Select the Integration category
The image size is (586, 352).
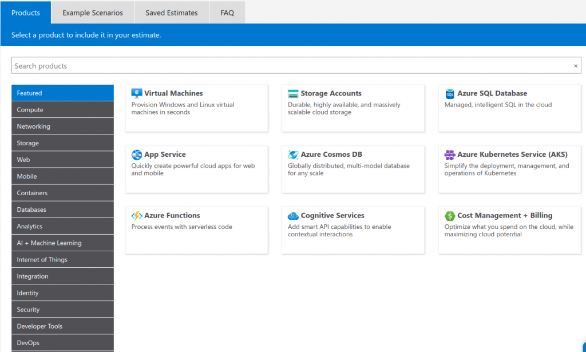pyautogui.click(x=62, y=276)
